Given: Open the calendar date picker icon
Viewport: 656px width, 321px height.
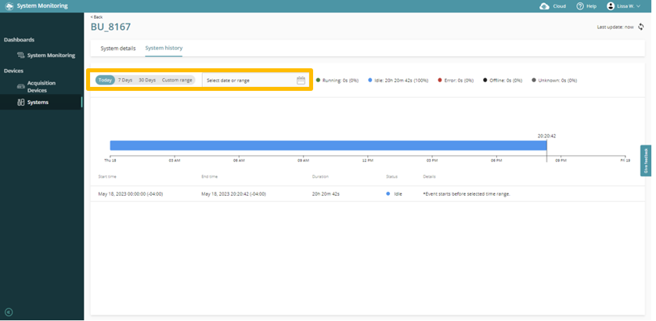Looking at the screenshot, I should (x=301, y=80).
